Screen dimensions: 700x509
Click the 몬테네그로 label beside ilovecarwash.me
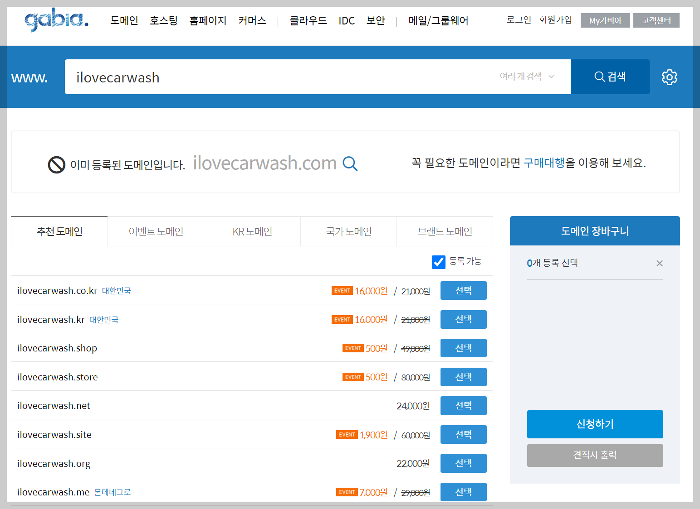coord(112,492)
